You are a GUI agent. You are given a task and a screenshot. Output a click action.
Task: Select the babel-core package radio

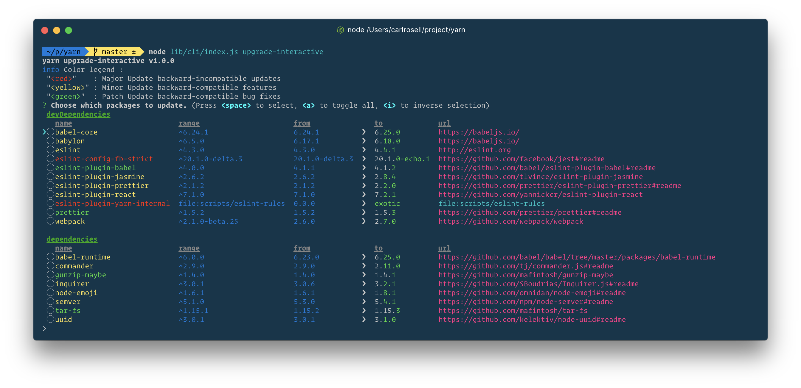[50, 132]
